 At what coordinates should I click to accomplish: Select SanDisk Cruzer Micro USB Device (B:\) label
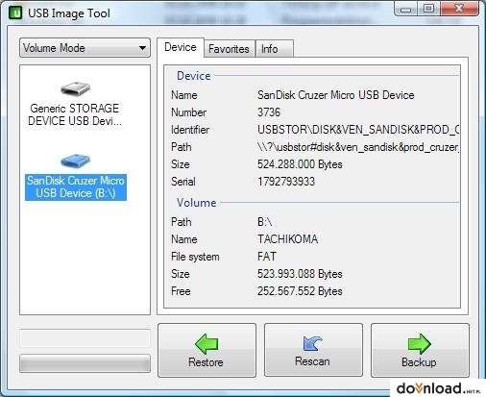tap(76, 187)
